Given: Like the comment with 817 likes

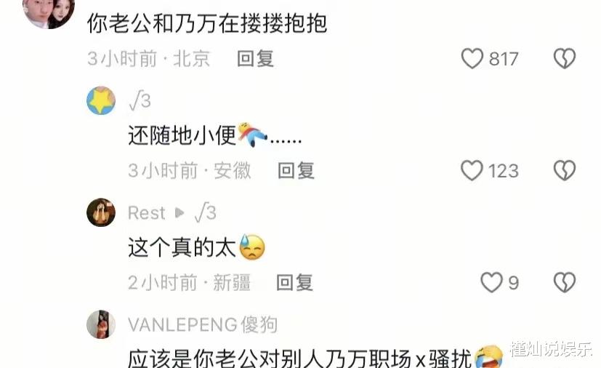Looking at the screenshot, I should click(472, 58).
